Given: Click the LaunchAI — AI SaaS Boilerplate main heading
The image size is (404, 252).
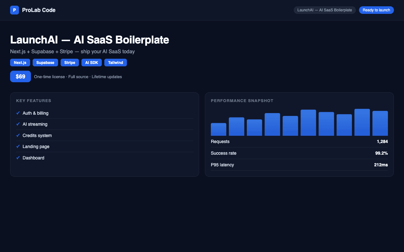Looking at the screenshot, I should (90, 40).
